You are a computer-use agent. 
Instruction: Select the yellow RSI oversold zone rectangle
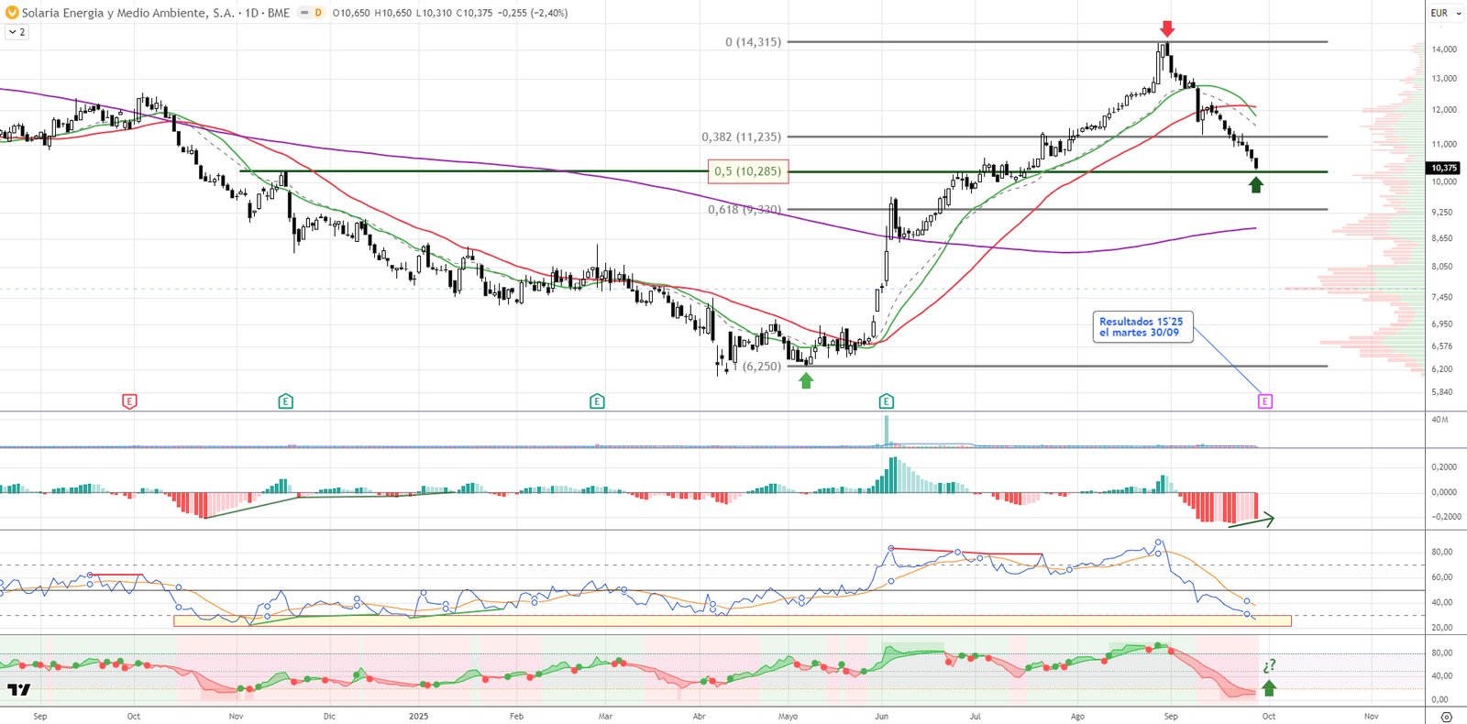point(732,621)
